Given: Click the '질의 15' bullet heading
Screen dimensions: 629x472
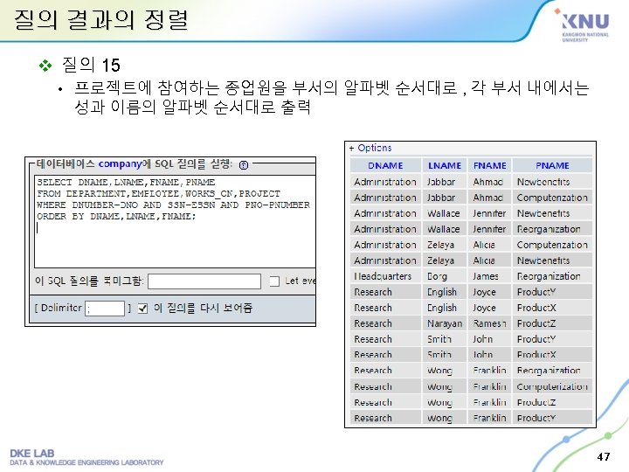Looking at the screenshot, I should pos(91,65).
